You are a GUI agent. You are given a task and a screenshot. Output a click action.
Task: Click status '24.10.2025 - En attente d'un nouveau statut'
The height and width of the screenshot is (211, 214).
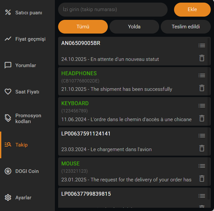pyautogui.click(x=110, y=59)
